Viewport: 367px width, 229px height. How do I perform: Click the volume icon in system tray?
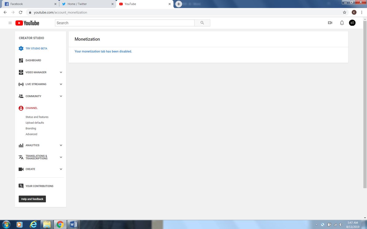[341, 224]
